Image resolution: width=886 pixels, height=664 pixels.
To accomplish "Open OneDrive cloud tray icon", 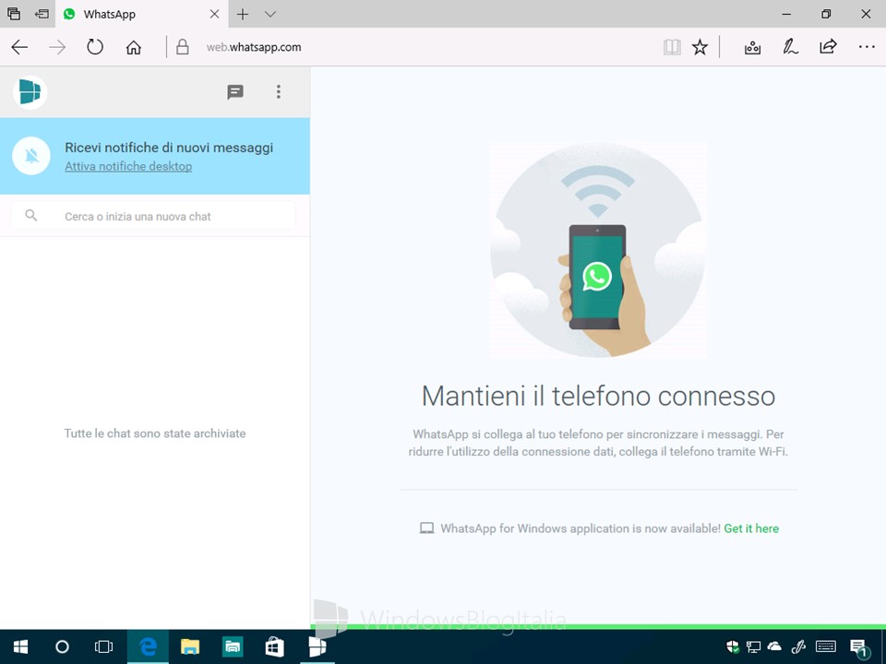I will (x=774, y=646).
